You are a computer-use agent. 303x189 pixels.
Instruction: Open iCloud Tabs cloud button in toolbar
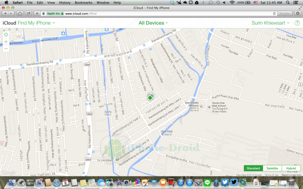point(20,14)
